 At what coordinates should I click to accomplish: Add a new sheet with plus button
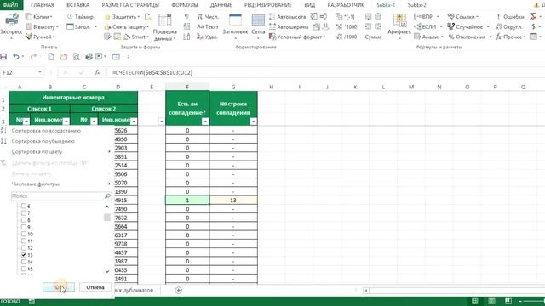(x=178, y=291)
